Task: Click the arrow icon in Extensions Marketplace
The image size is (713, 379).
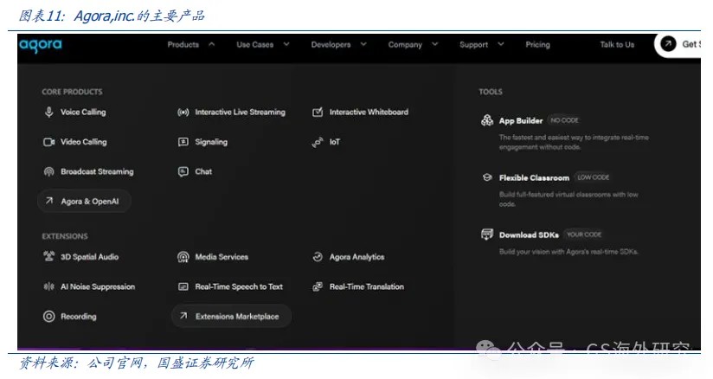Action: pos(183,316)
